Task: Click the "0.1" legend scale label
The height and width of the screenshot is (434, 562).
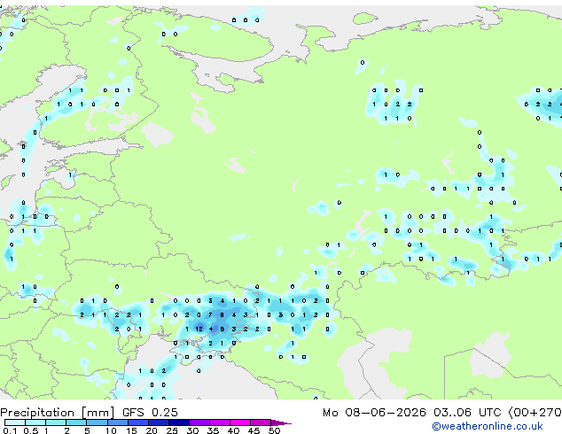Action: [10, 430]
